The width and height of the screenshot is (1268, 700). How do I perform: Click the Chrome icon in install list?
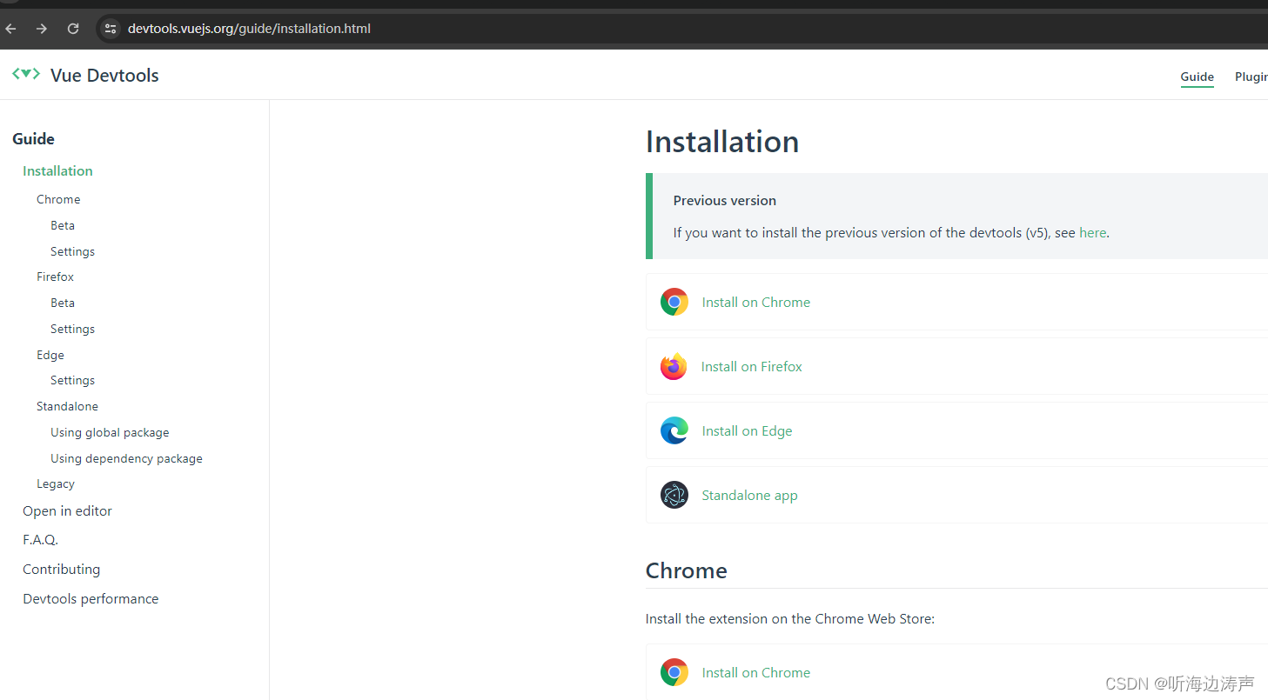point(674,302)
